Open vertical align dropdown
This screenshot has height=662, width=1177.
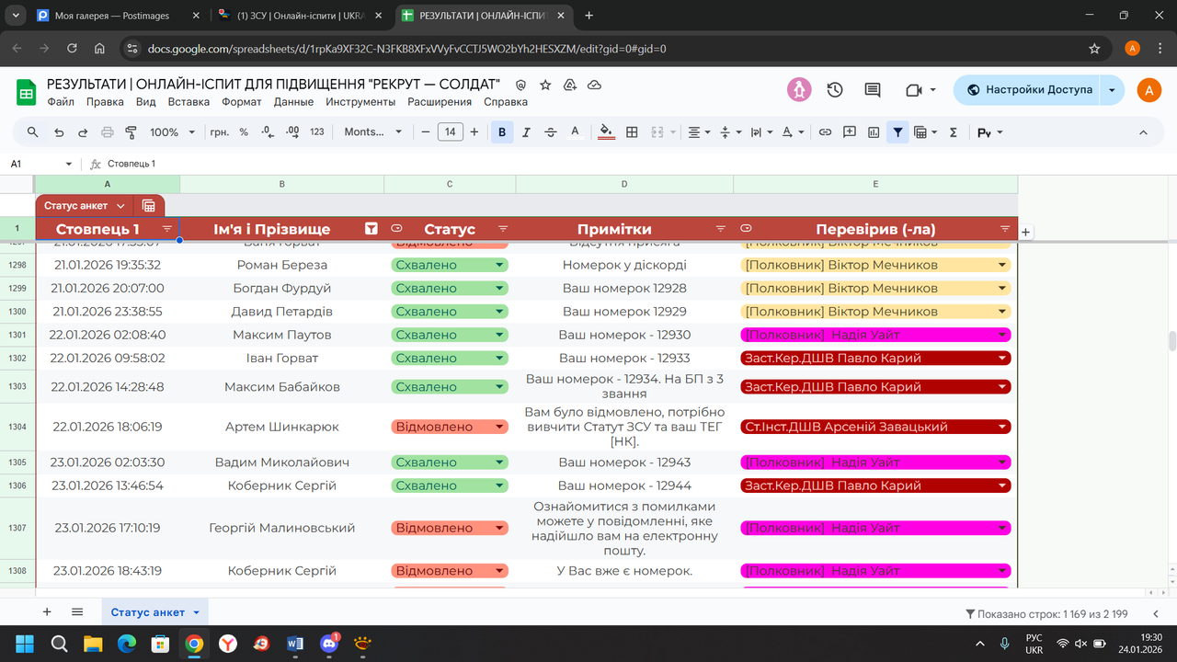[730, 132]
